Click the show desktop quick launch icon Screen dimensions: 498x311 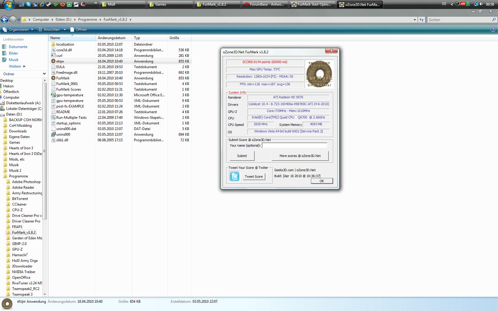[x=22, y=4]
